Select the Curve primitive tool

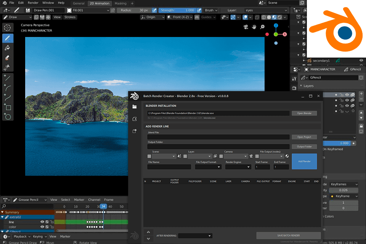click(x=8, y=97)
